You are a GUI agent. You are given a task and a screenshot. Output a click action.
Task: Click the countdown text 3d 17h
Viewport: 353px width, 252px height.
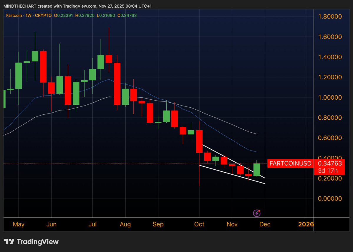click(328, 171)
